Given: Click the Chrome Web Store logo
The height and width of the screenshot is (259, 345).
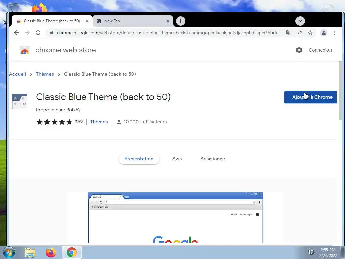Looking at the screenshot, I should 24,50.
